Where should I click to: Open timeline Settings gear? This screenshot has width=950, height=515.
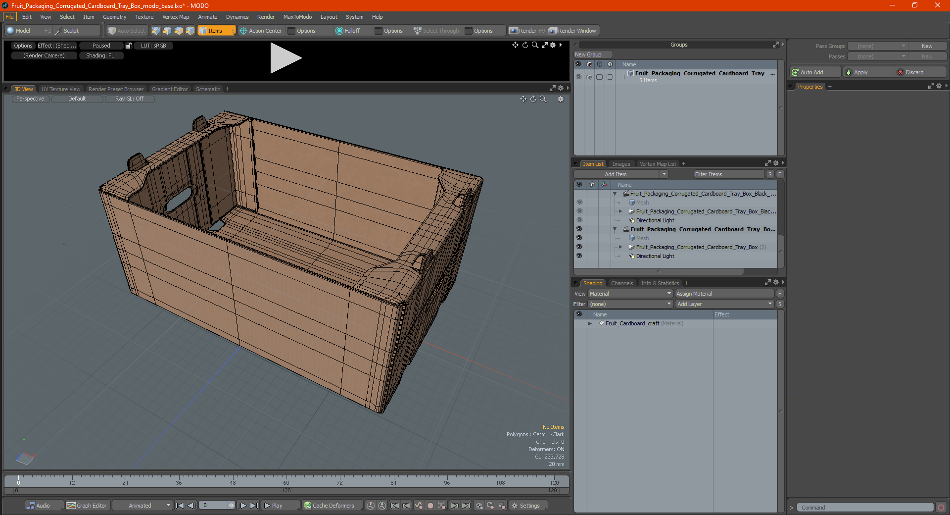[515, 506]
